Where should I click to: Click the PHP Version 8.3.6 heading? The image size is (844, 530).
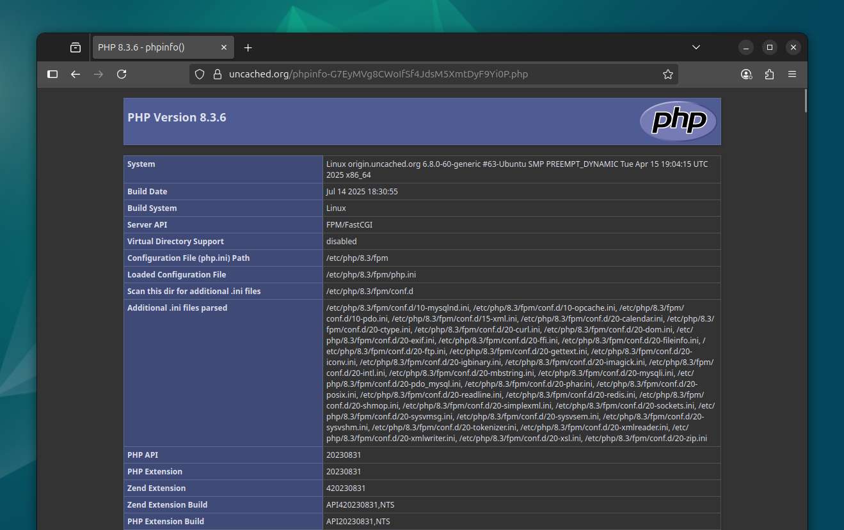coord(177,118)
